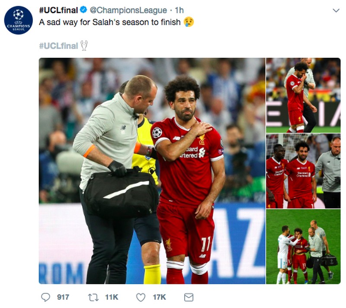Like the tweet with the heart icon

141,298
